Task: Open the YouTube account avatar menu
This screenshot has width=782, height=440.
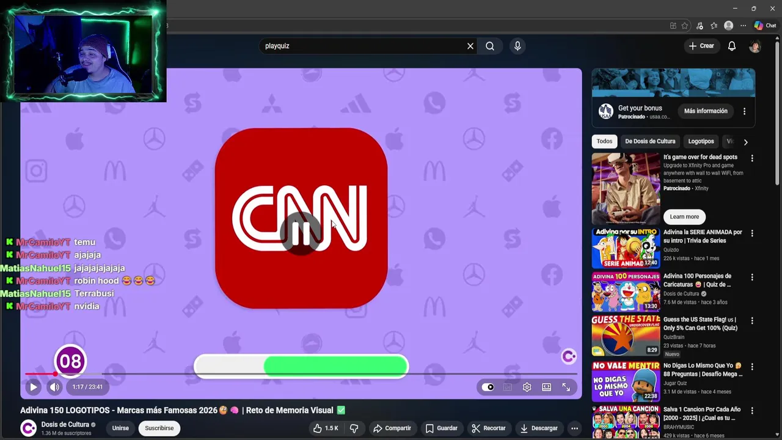Action: tap(755, 46)
